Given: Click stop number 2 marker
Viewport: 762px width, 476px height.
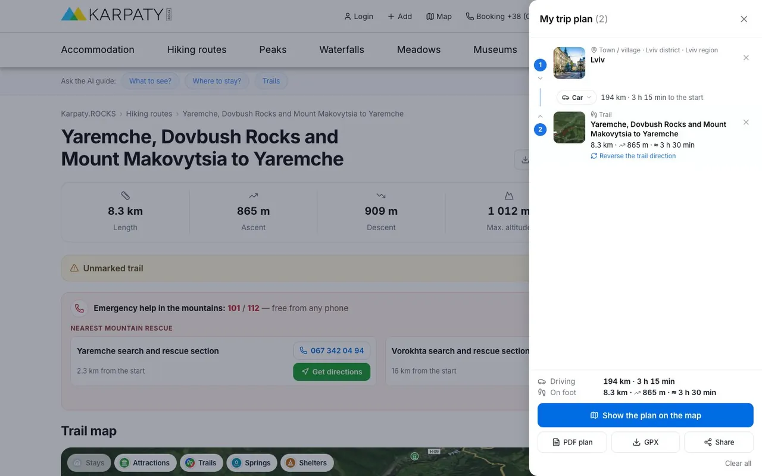Looking at the screenshot, I should click(541, 129).
